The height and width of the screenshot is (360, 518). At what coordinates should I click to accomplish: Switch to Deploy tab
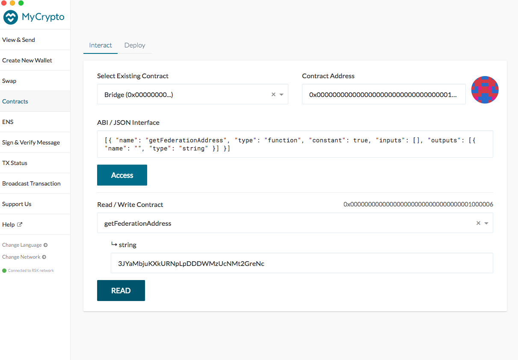tap(135, 45)
